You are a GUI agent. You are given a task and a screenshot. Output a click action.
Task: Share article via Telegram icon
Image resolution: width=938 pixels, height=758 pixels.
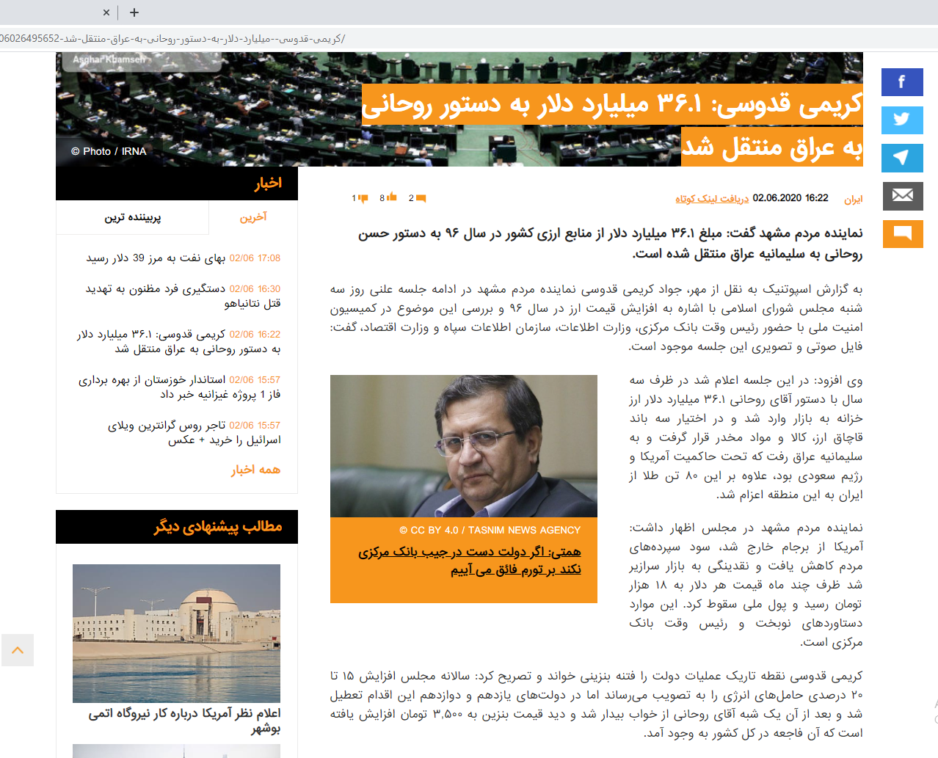(902, 158)
